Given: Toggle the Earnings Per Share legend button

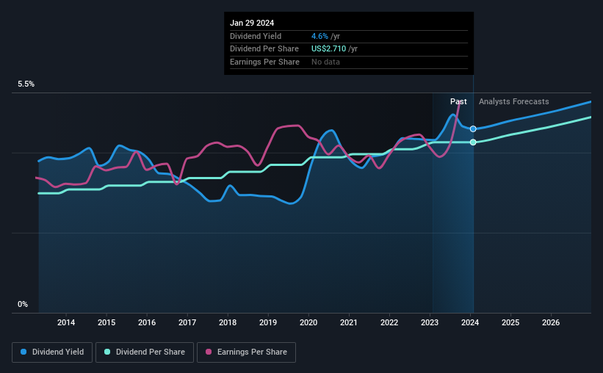Looking at the screenshot, I should click(x=246, y=352).
